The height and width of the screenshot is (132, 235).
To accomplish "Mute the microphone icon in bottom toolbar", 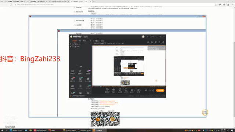I will 132,90.
